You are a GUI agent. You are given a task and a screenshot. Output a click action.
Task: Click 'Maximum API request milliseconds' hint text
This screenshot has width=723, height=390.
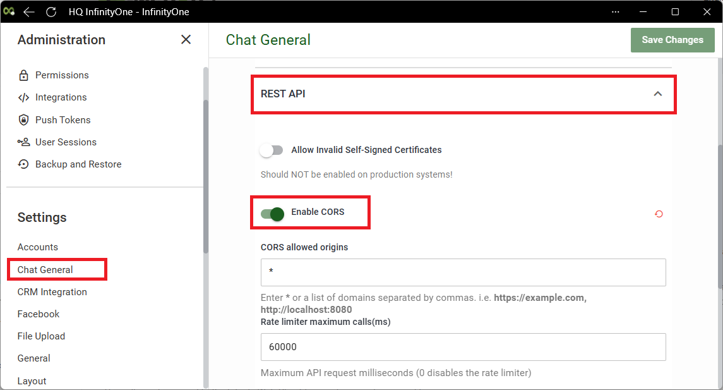396,373
